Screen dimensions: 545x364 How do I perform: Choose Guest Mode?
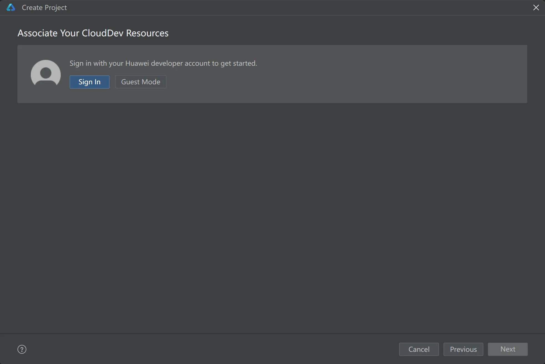141,82
